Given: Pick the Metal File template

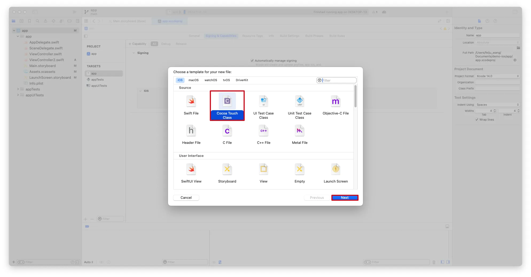Looking at the screenshot, I should click(299, 131).
